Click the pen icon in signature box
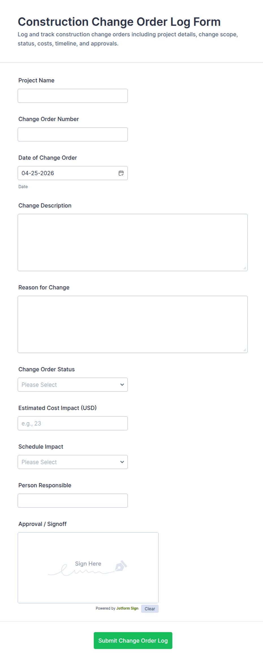Screen dimensions: 263x663 tap(121, 566)
